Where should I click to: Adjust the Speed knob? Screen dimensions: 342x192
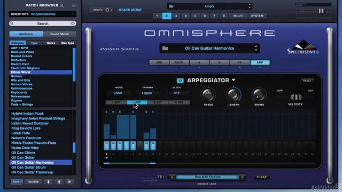(208, 95)
